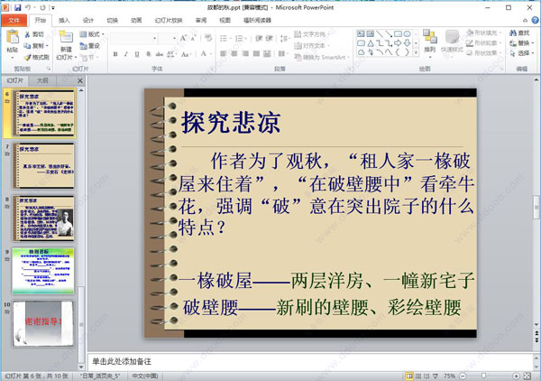Image resolution: width=541 pixels, height=381 pixels.
Task: Select the Triangle shape in the gallery
Action: click(371, 43)
